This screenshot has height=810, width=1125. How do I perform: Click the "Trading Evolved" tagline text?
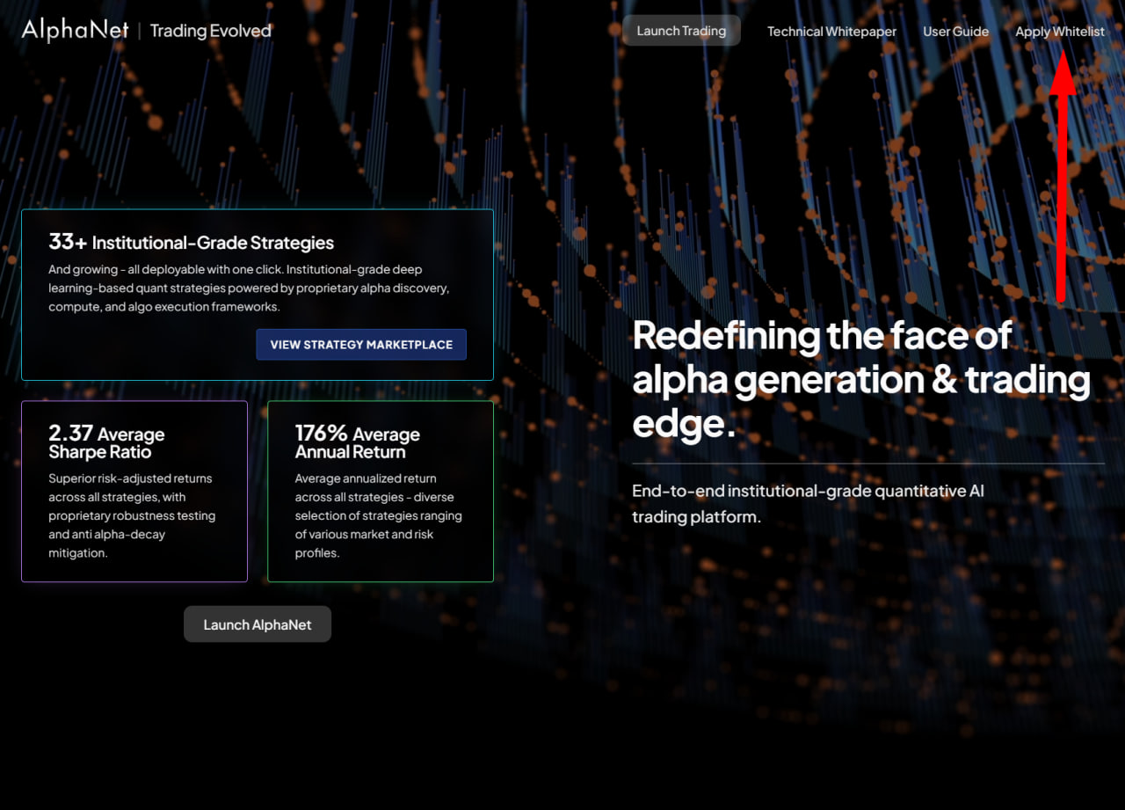tap(211, 31)
